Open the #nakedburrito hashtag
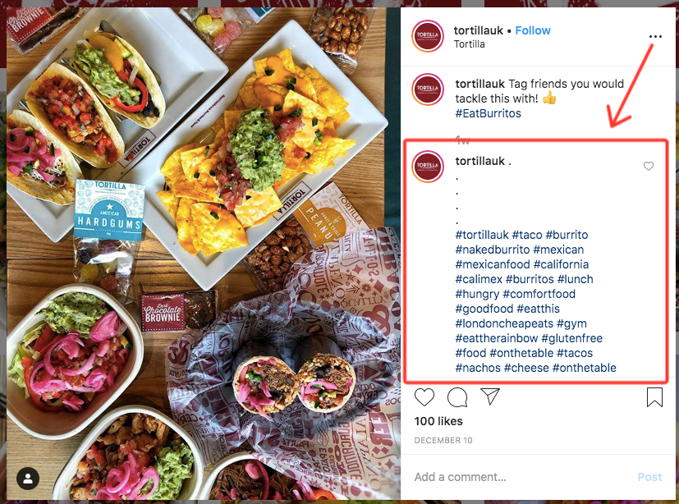Viewport: 679px width, 504px height. (x=493, y=250)
